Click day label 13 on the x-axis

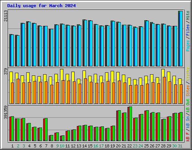click(79, 146)
